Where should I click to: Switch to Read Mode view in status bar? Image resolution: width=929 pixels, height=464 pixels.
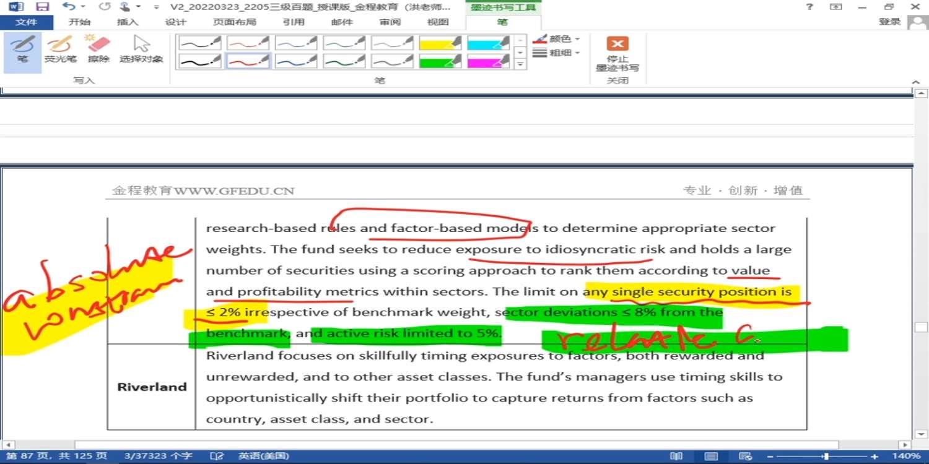point(676,456)
